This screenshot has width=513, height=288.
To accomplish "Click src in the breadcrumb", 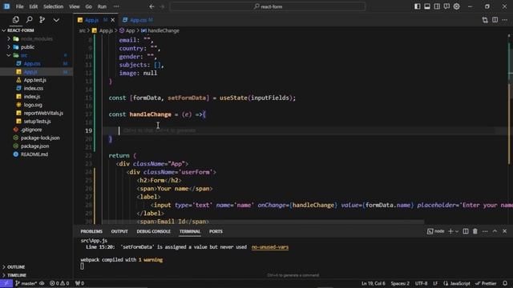I will (x=82, y=30).
